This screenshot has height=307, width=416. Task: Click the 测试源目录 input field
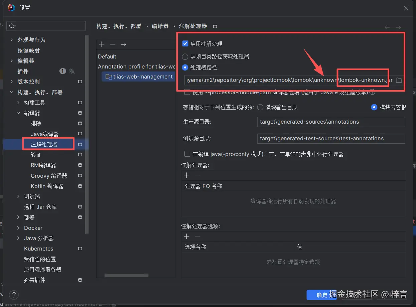pos(331,138)
